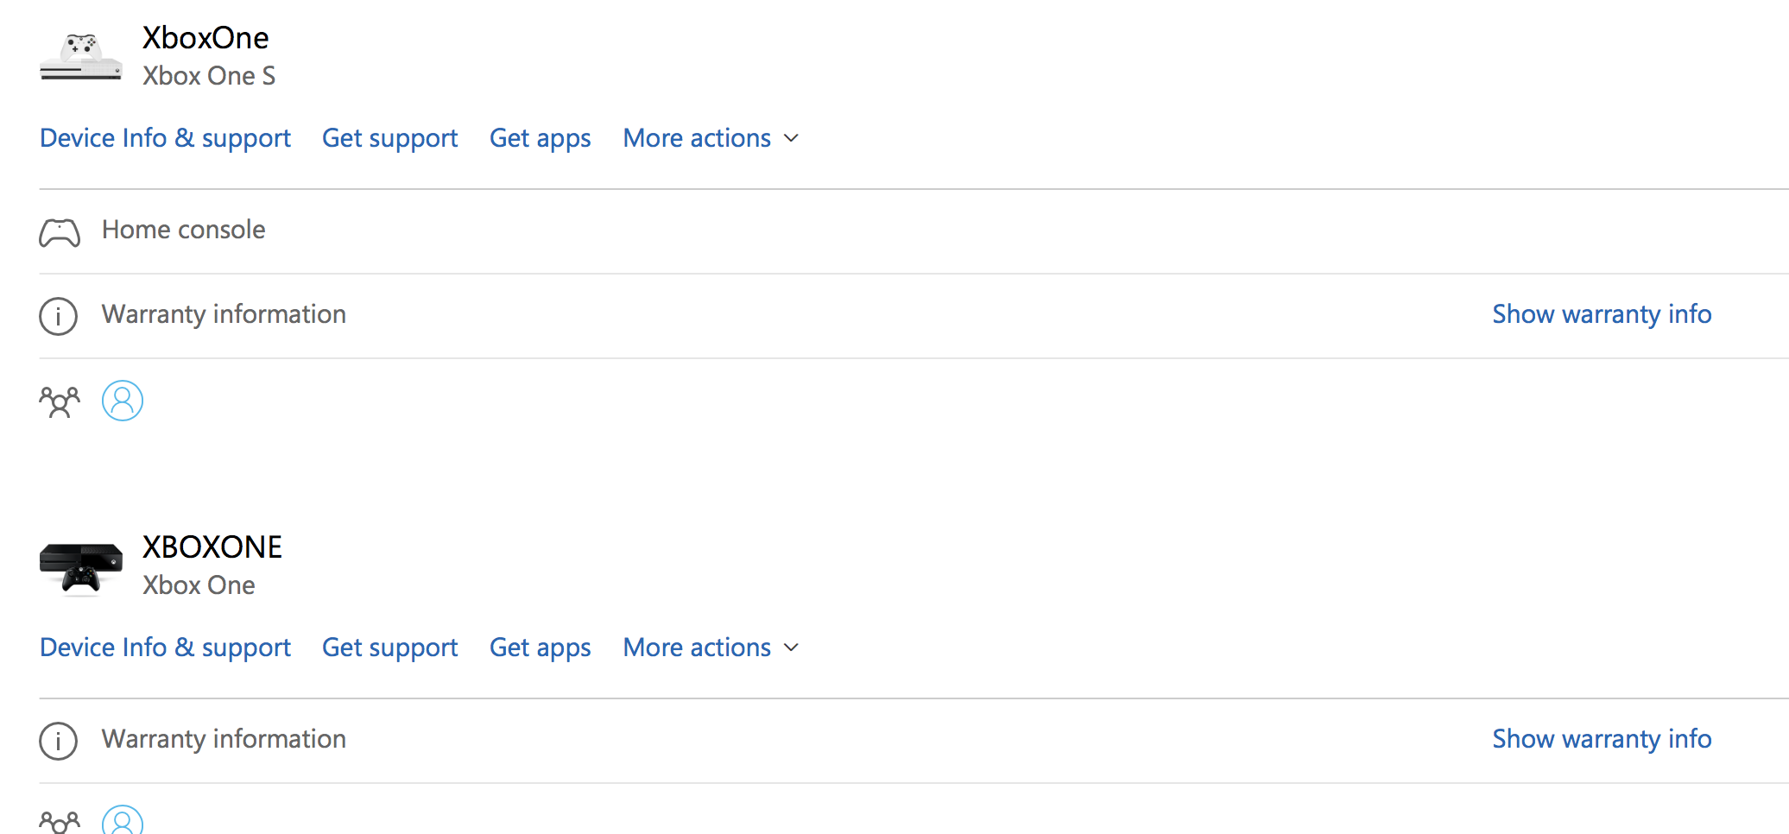Click the XboxOne device name
The width and height of the screenshot is (1789, 834).
[x=205, y=38]
